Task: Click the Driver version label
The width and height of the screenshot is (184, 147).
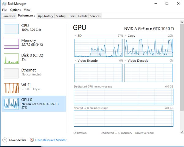Action: (144, 133)
